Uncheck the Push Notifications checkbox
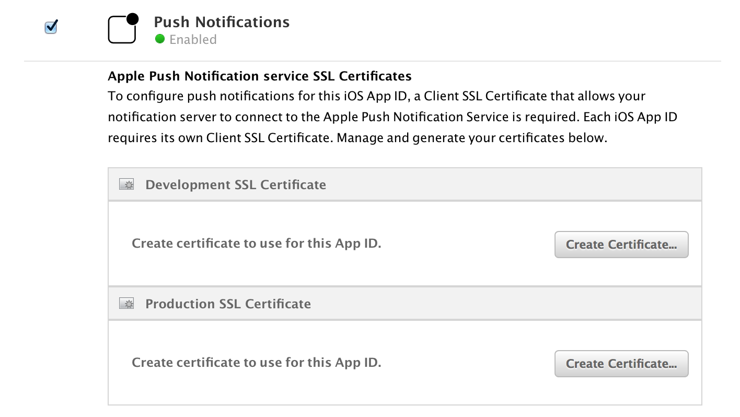 [x=51, y=27]
